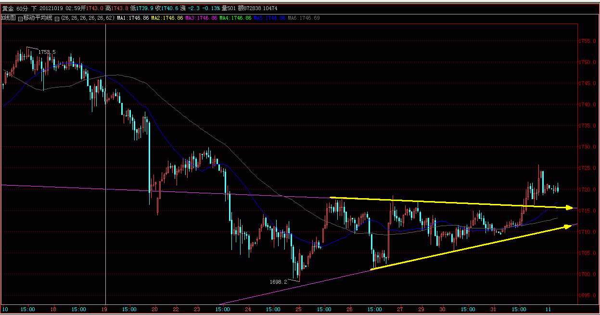This screenshot has height=315, width=600.
Task: Click the high price 1743.8
Action: point(120,8)
